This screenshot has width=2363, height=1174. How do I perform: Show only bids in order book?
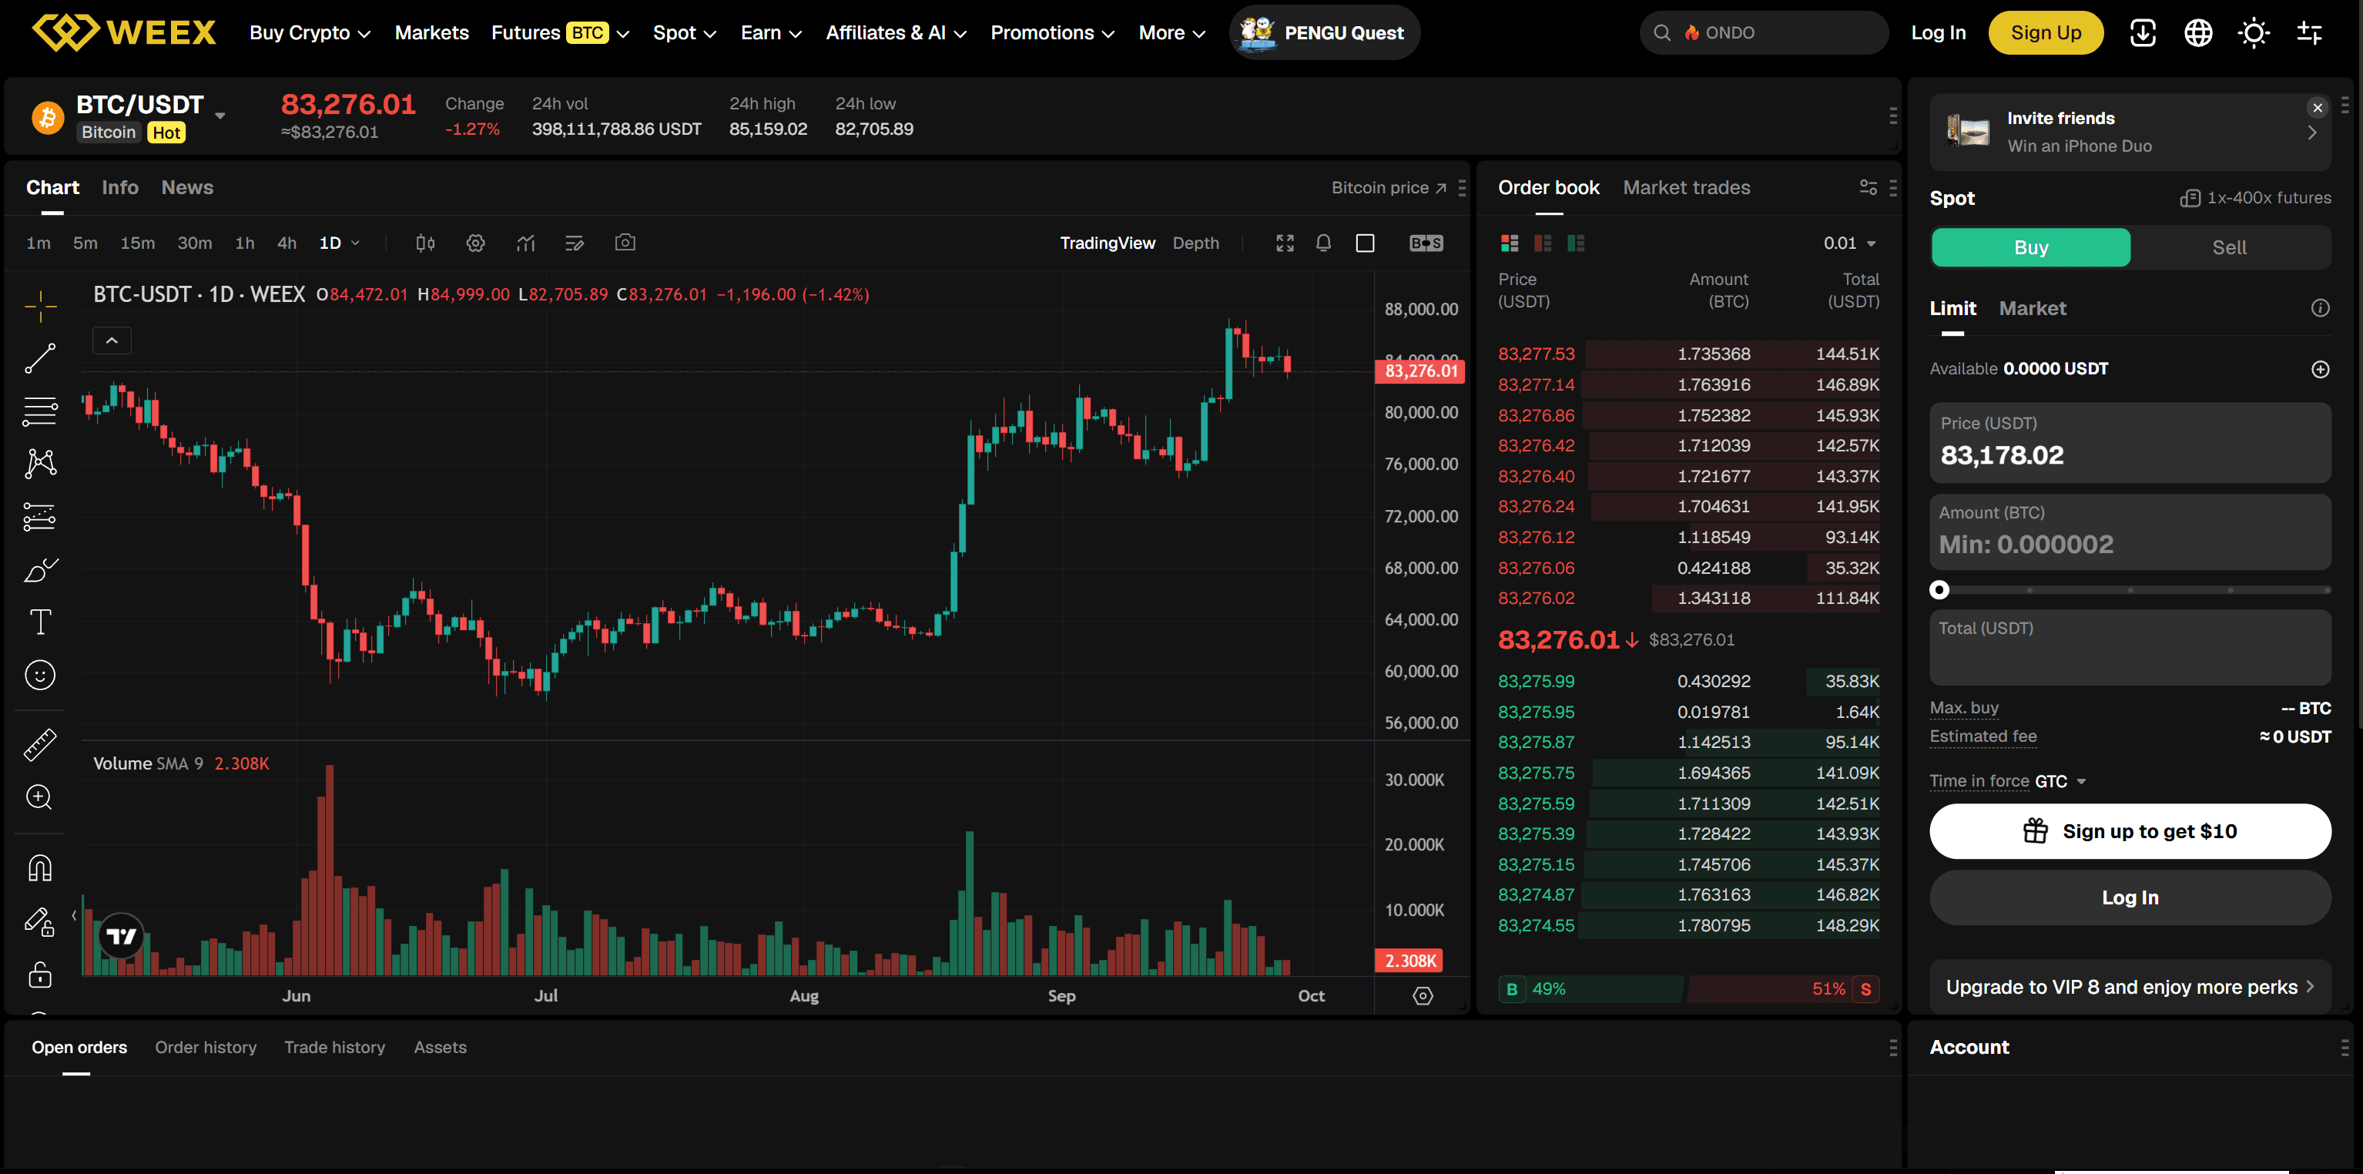tap(1576, 243)
